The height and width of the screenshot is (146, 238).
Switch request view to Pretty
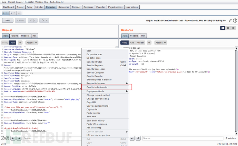(x=5, y=43)
